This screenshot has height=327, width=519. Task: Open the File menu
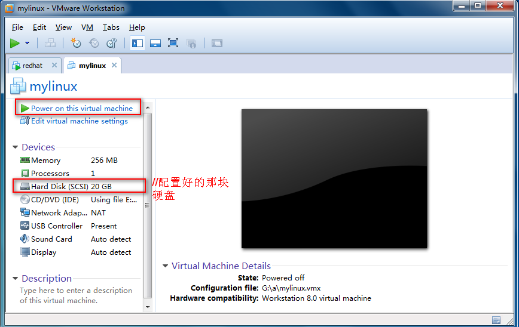17,27
